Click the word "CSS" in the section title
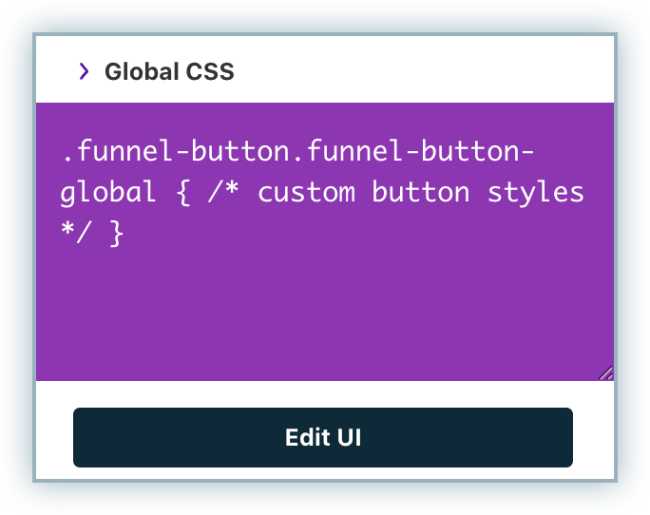650x515 pixels. tap(211, 71)
